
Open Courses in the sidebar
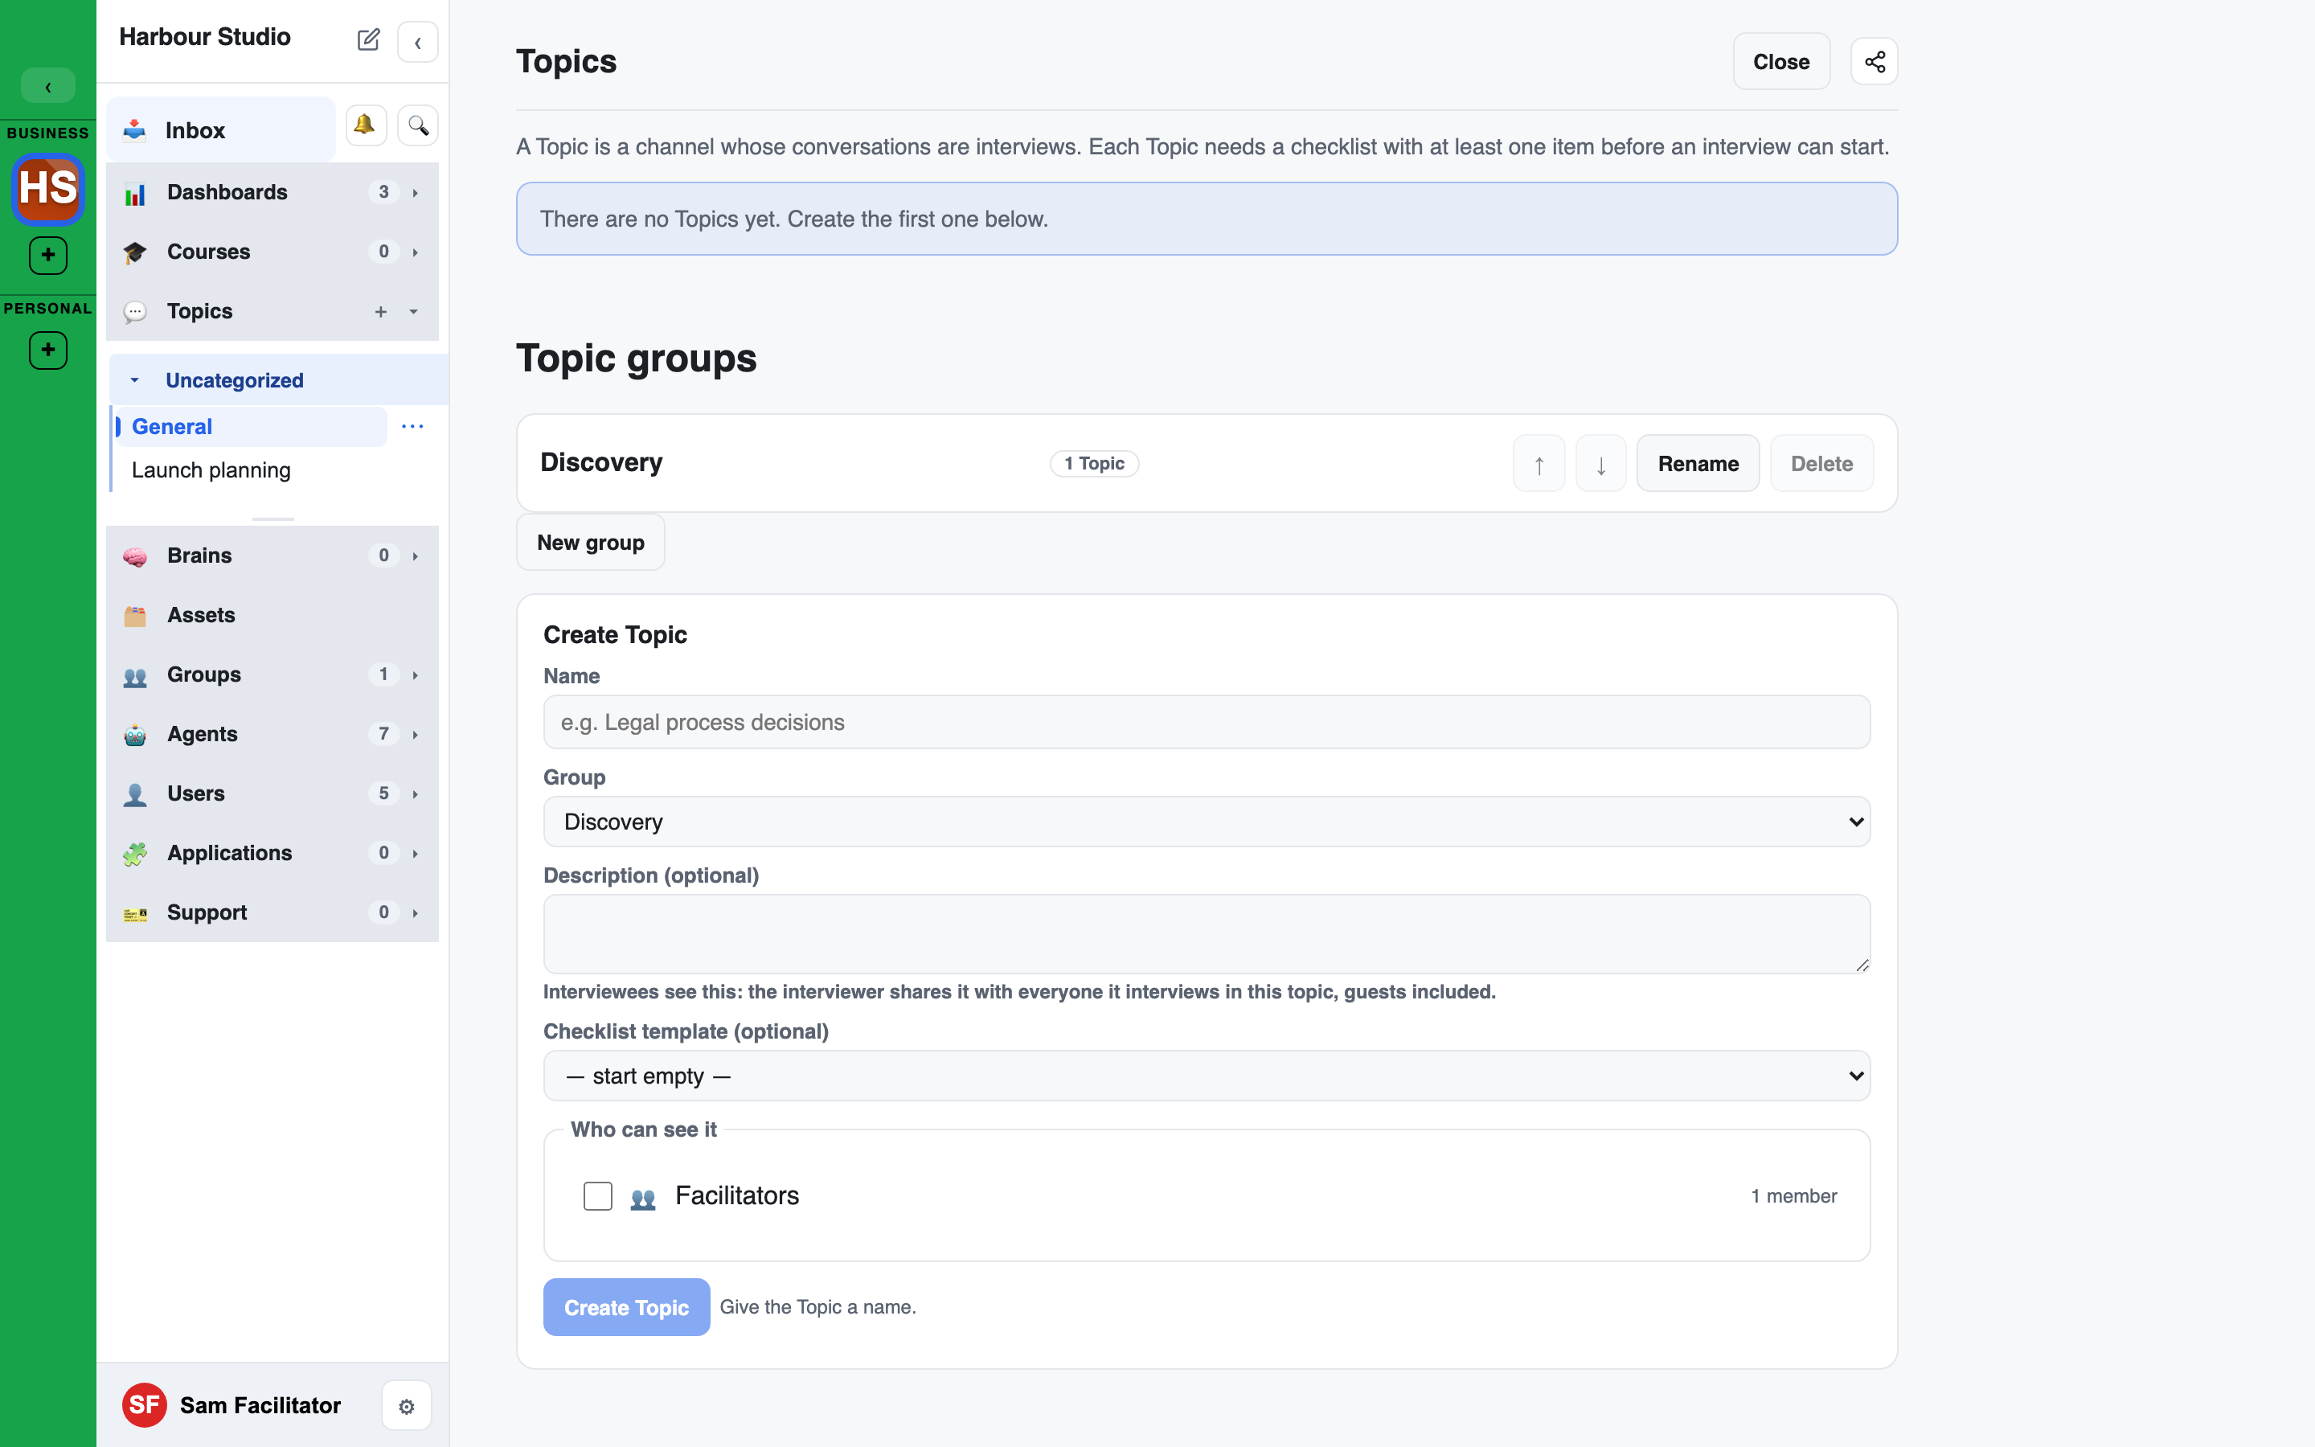(x=272, y=252)
